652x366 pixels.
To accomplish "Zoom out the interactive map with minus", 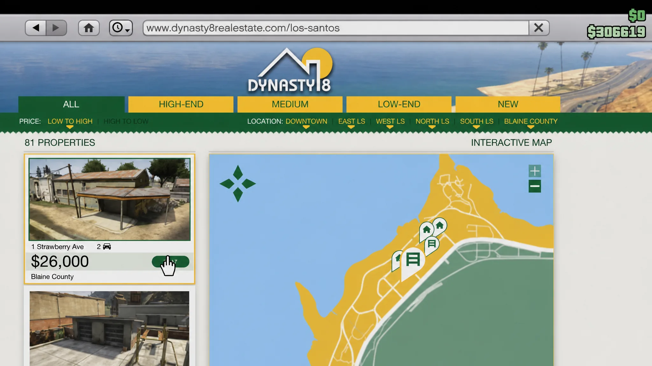I will pyautogui.click(x=535, y=186).
